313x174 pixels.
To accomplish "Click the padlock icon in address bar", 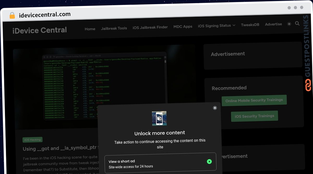I will click(x=12, y=15).
